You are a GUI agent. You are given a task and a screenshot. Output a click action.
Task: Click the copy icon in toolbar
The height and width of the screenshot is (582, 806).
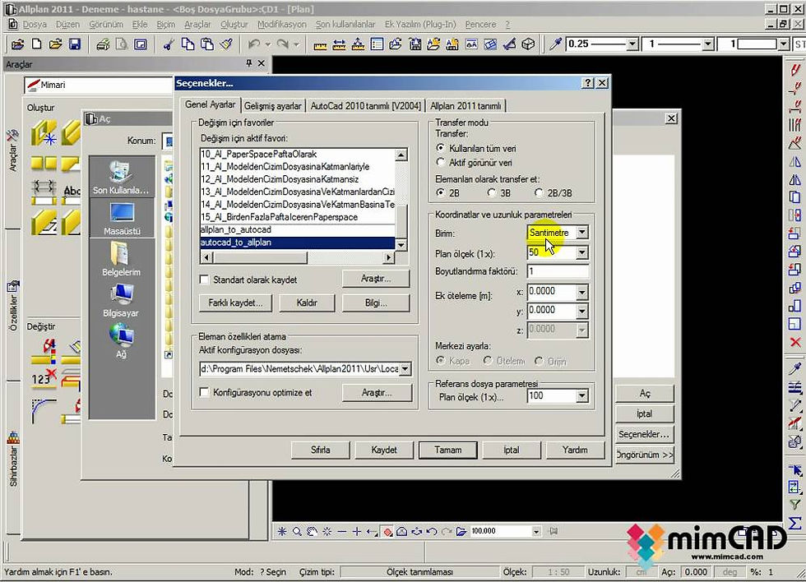point(188,44)
